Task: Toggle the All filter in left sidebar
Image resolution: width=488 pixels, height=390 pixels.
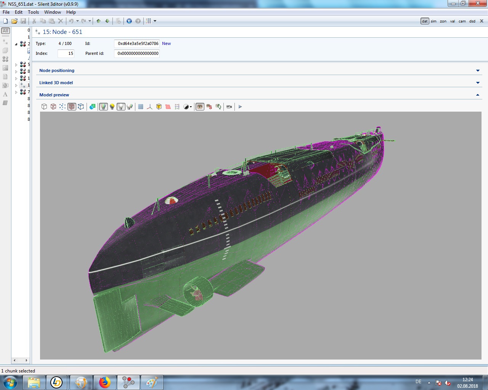Action: [x=5, y=31]
